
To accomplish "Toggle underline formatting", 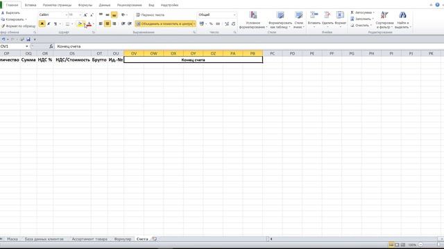I will tap(55, 24).
